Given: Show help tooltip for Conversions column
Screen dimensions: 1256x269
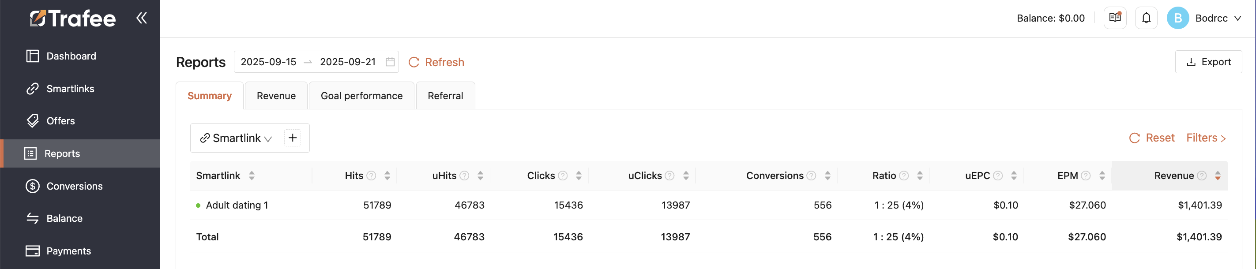Looking at the screenshot, I should 811,176.
